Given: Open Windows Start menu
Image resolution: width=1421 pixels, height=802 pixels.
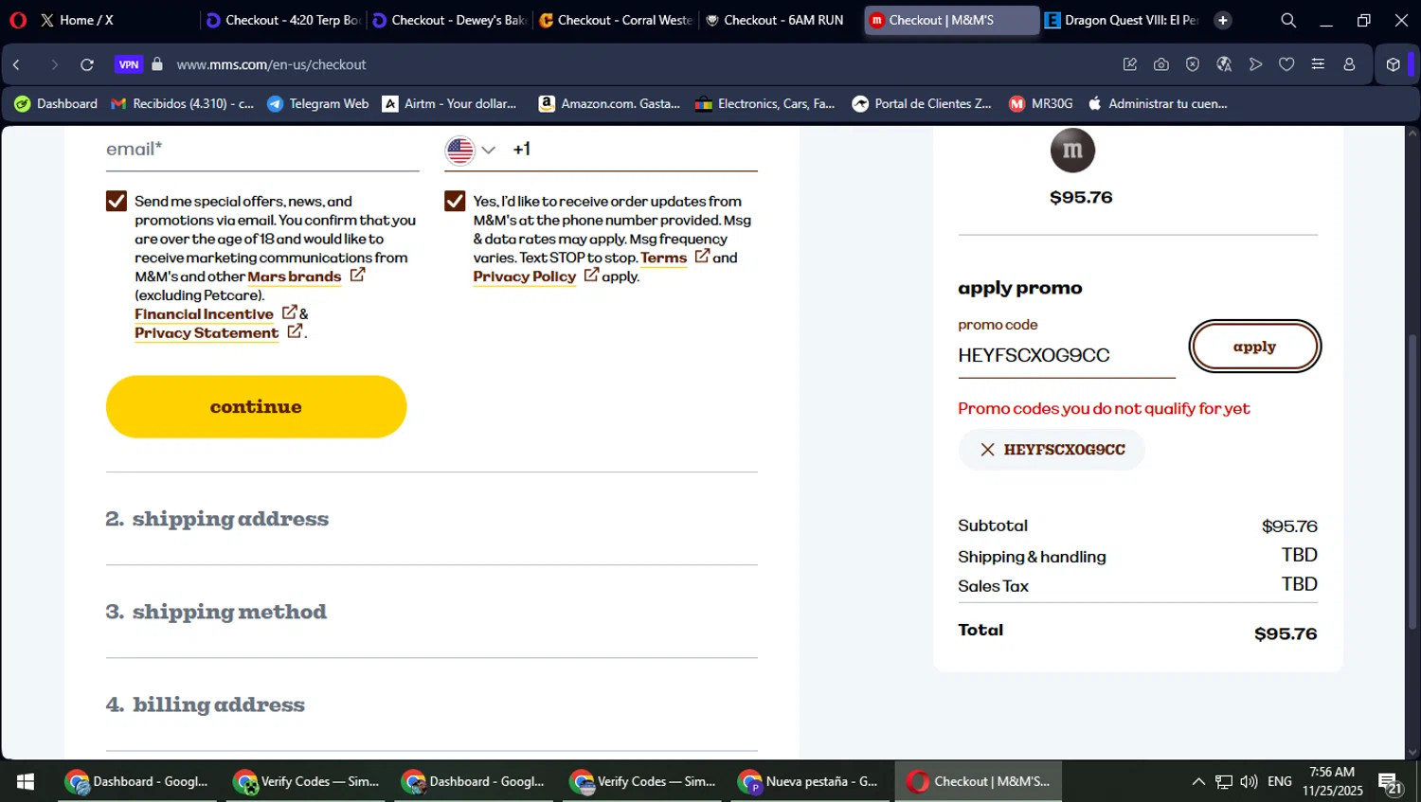Looking at the screenshot, I should tap(26, 781).
